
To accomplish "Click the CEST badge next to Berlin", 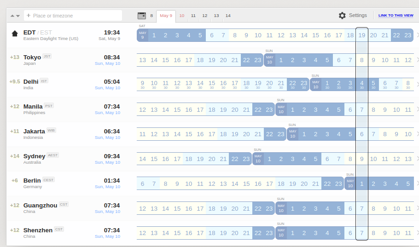I will coord(48,180).
